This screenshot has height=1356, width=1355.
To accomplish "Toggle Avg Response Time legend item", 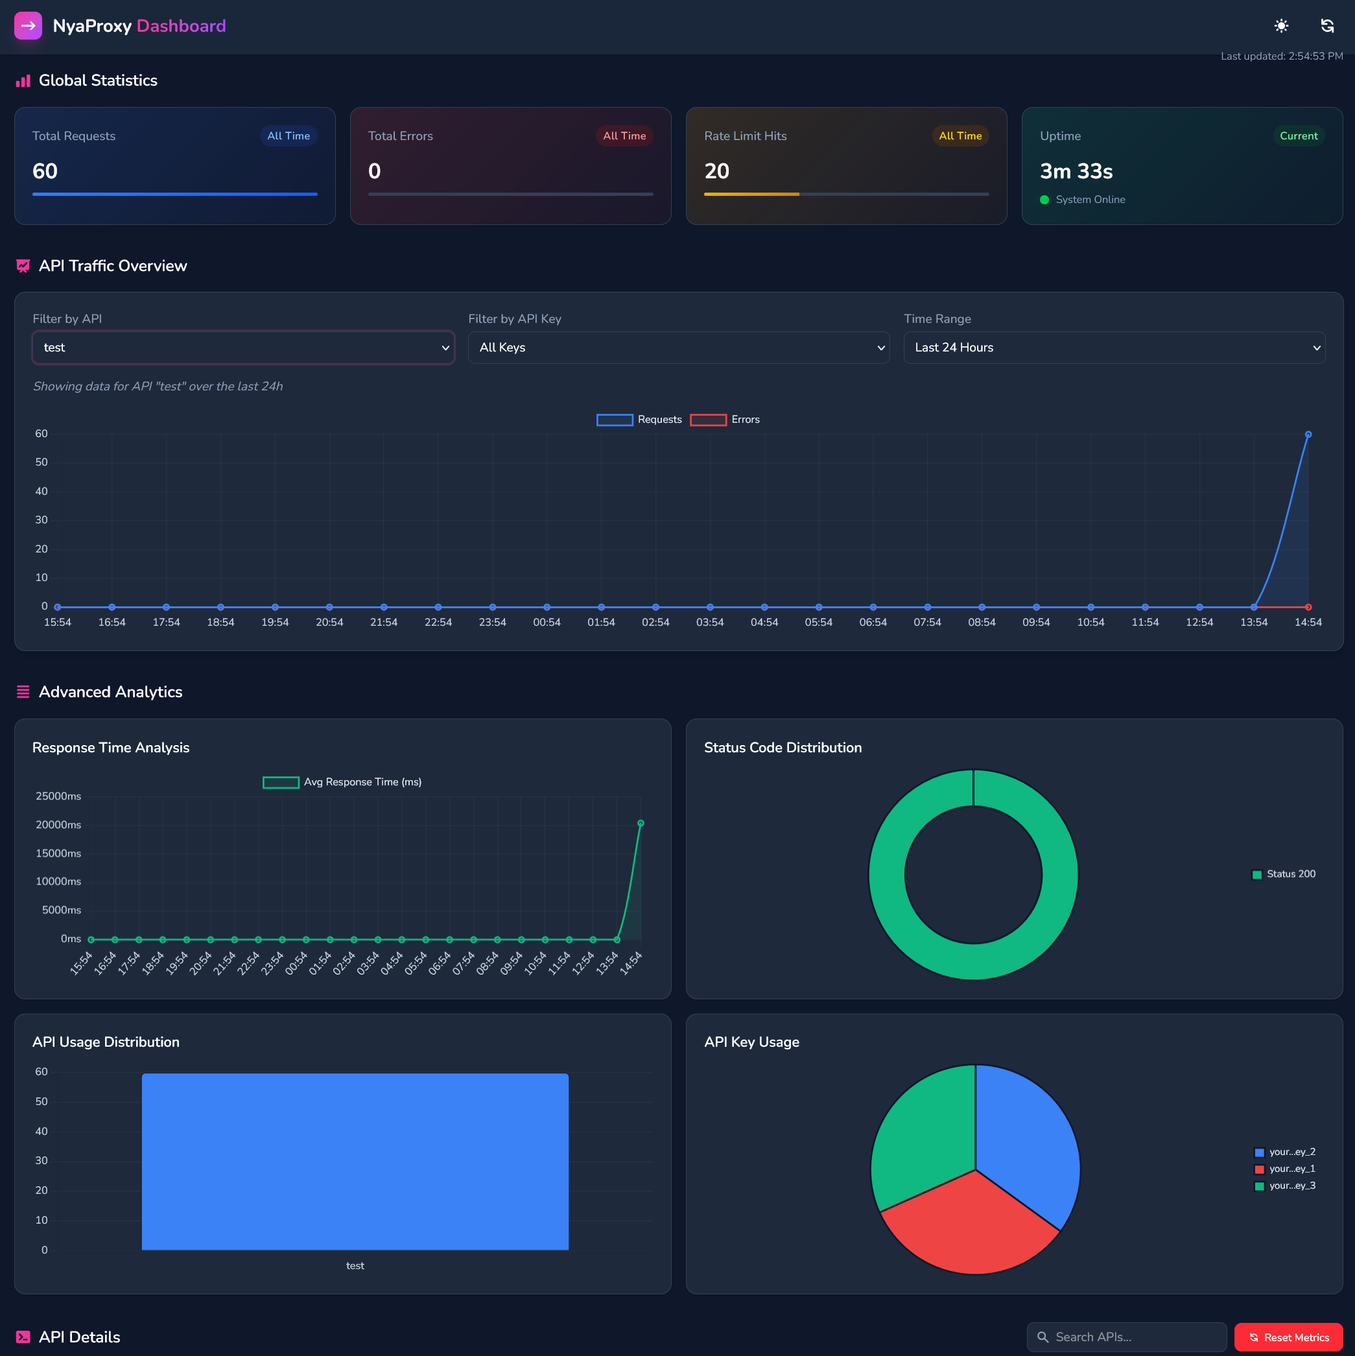I will (342, 782).
